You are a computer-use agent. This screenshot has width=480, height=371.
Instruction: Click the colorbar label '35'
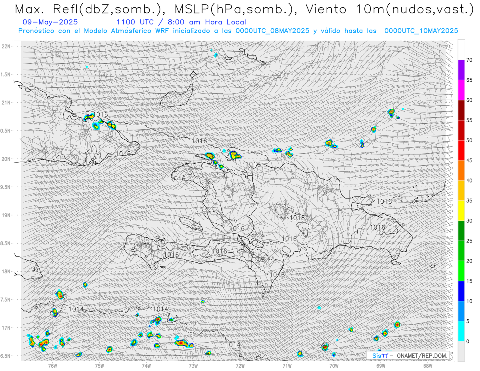[x=469, y=201]
